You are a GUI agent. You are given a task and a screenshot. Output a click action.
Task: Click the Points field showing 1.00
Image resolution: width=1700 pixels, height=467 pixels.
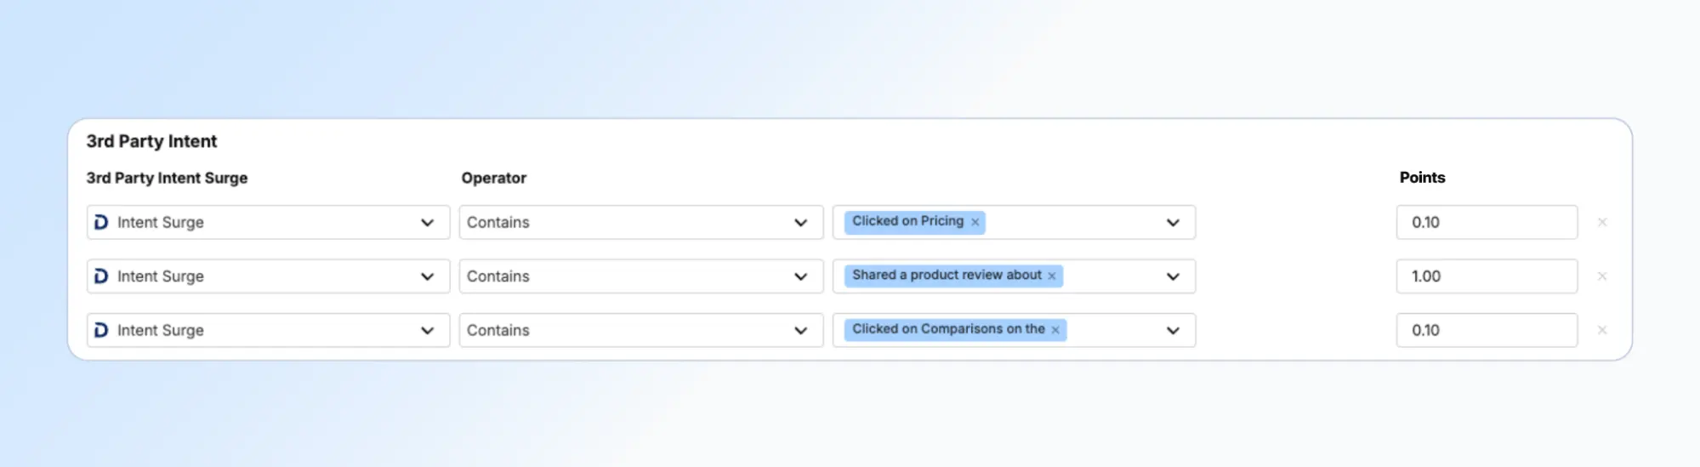[1486, 276]
